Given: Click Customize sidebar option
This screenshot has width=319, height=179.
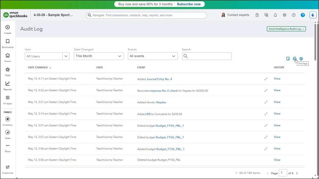Looking at the screenshot, I should coord(7,169).
